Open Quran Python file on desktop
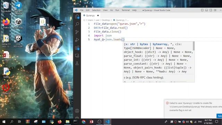The image size is (222, 125). pos(6,73)
